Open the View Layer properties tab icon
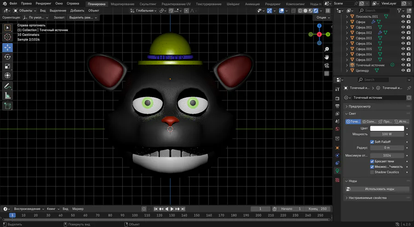The height and width of the screenshot is (227, 414). tap(337, 114)
